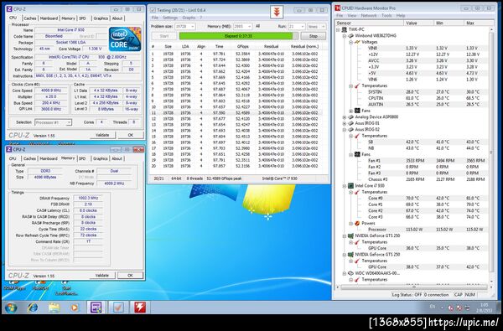Open the Settings menu in LinX

[170, 18]
